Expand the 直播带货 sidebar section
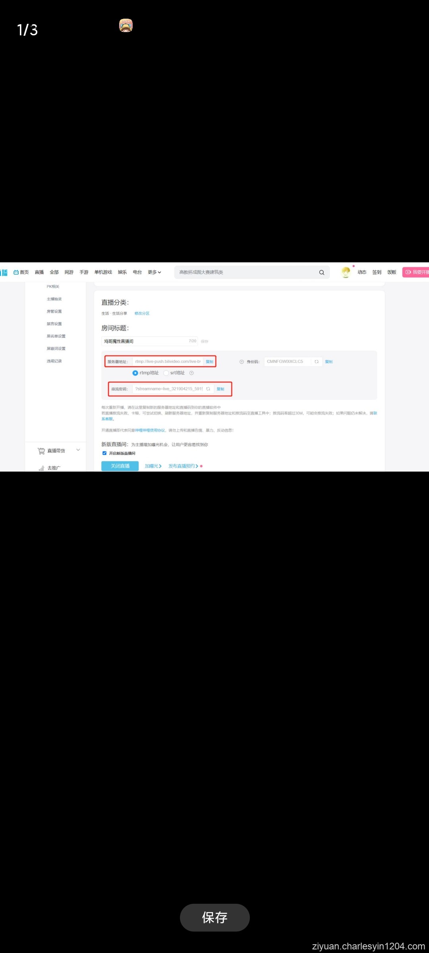 [78, 450]
